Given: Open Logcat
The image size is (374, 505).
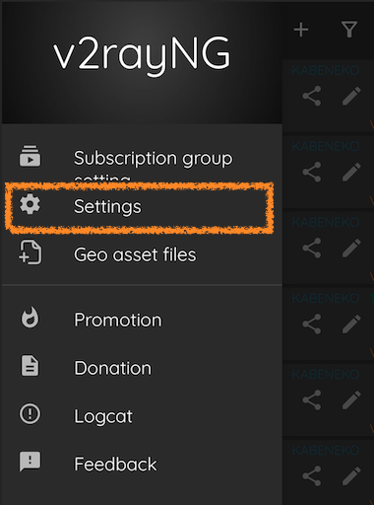Looking at the screenshot, I should click(x=142, y=416).
